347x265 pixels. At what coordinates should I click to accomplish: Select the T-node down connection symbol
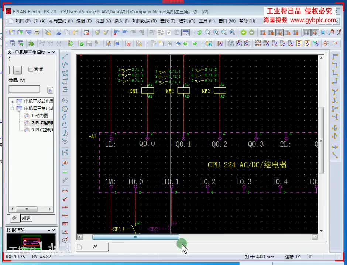pos(335,92)
